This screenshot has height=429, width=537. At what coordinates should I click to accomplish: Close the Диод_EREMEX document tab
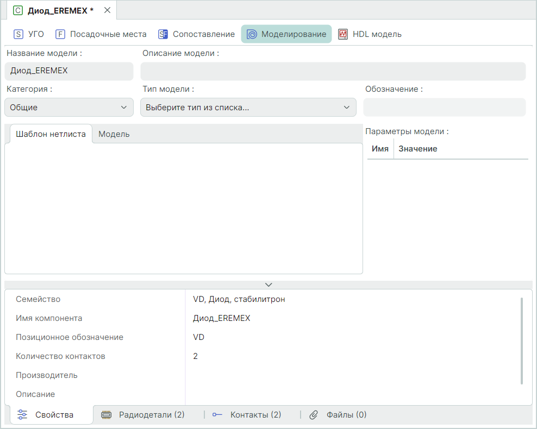(x=107, y=10)
